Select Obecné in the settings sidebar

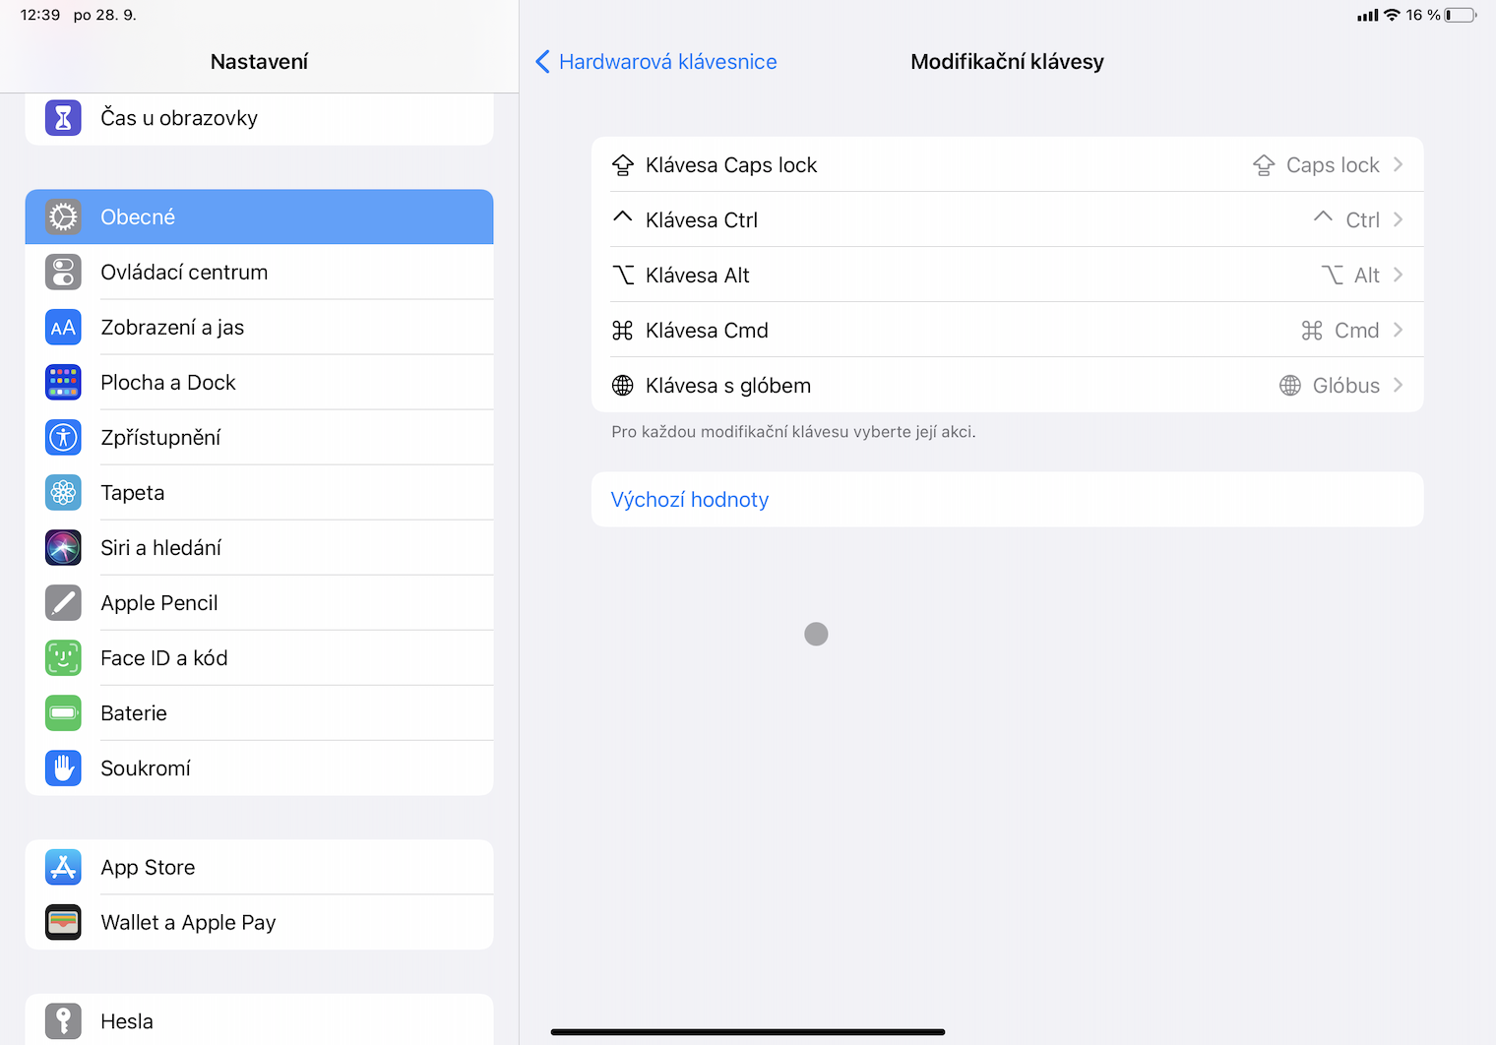(259, 217)
